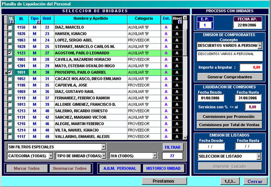
Task: Click the filter icon under Nivel header
Action: click(180, 22)
